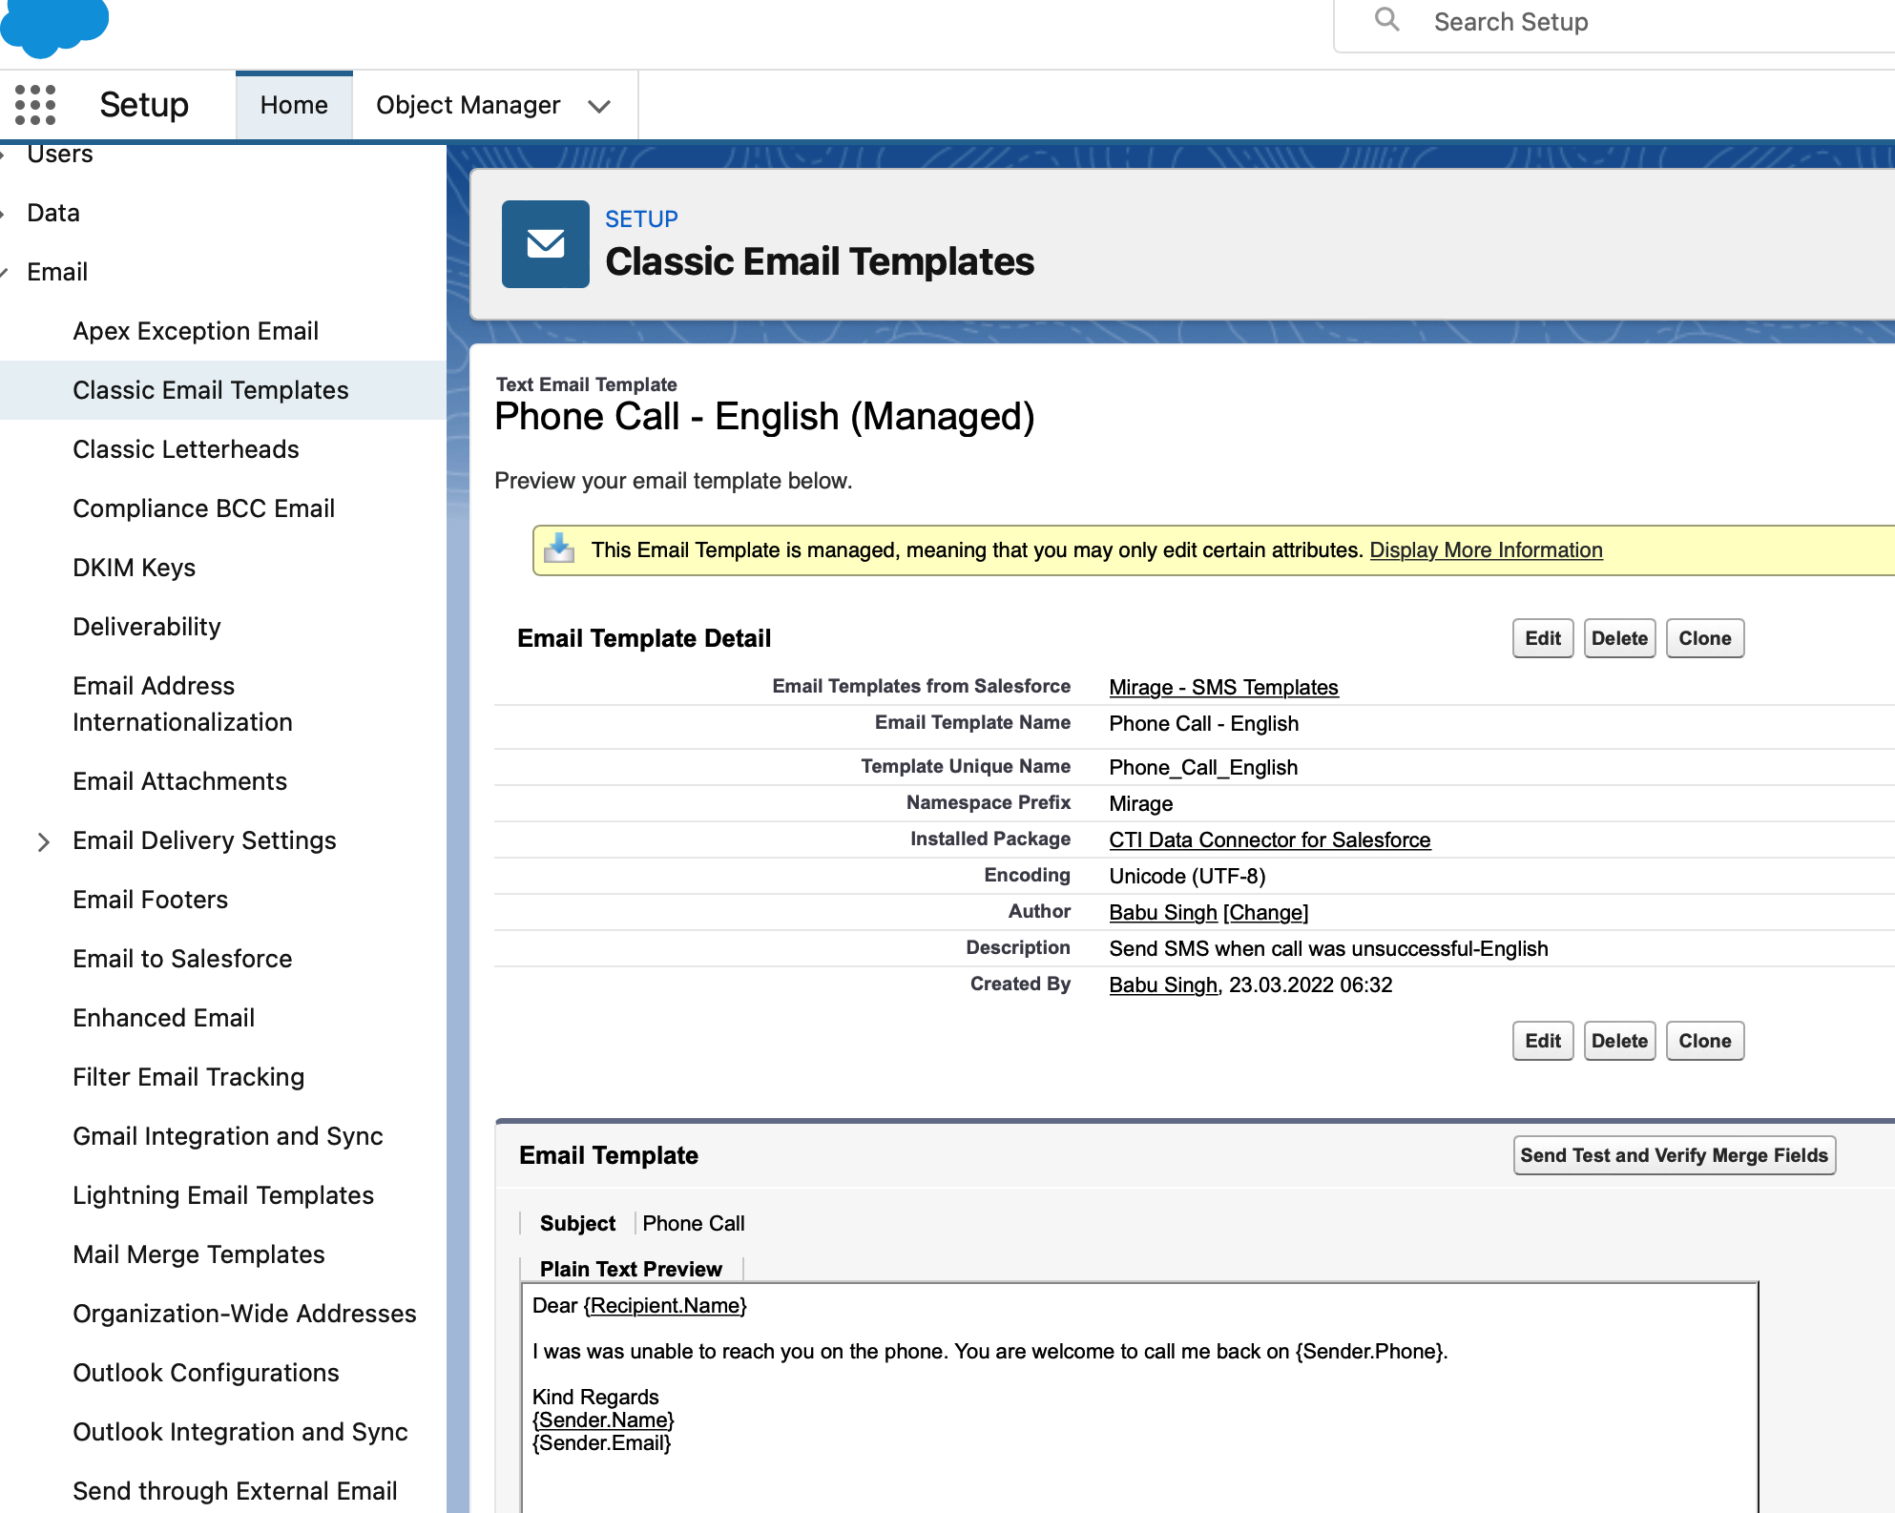The width and height of the screenshot is (1895, 1513).
Task: Open Deliverability settings
Action: (147, 627)
